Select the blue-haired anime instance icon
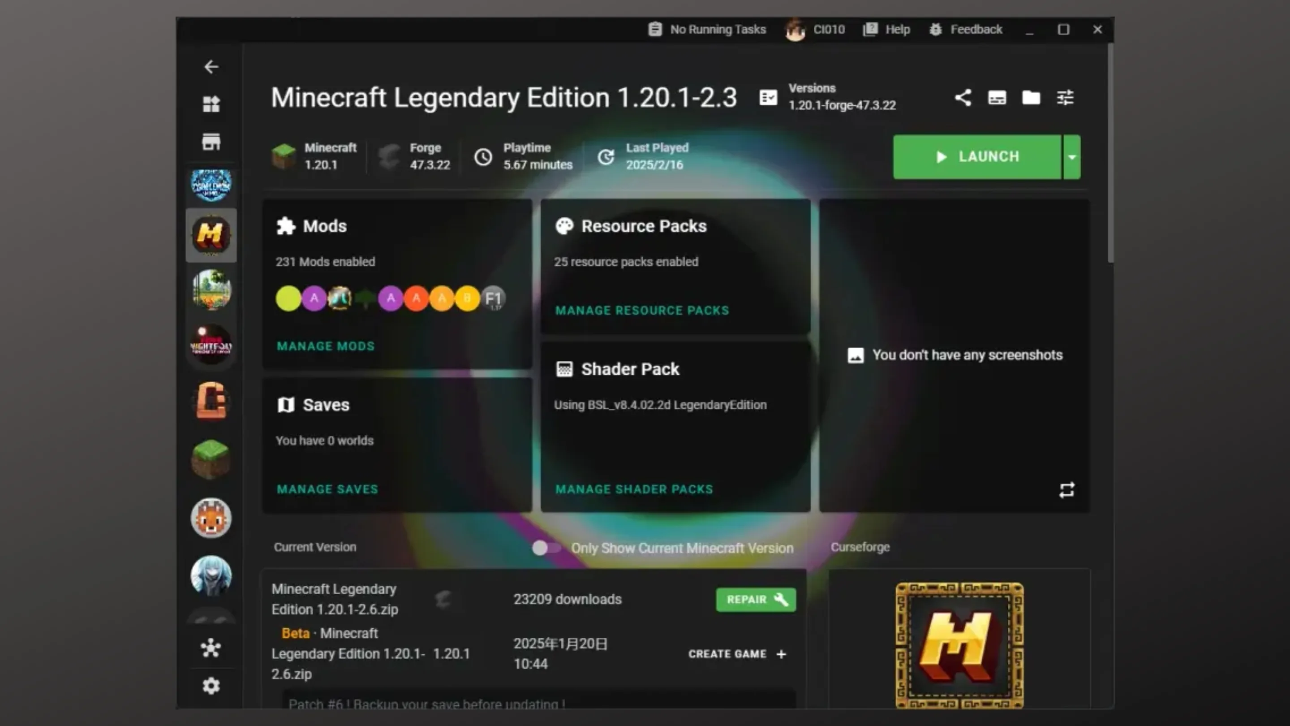Image resolution: width=1290 pixels, height=726 pixels. coord(211,575)
